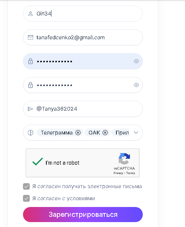Click the lock icon in first password field
The width and height of the screenshot is (185, 227).
(31, 61)
